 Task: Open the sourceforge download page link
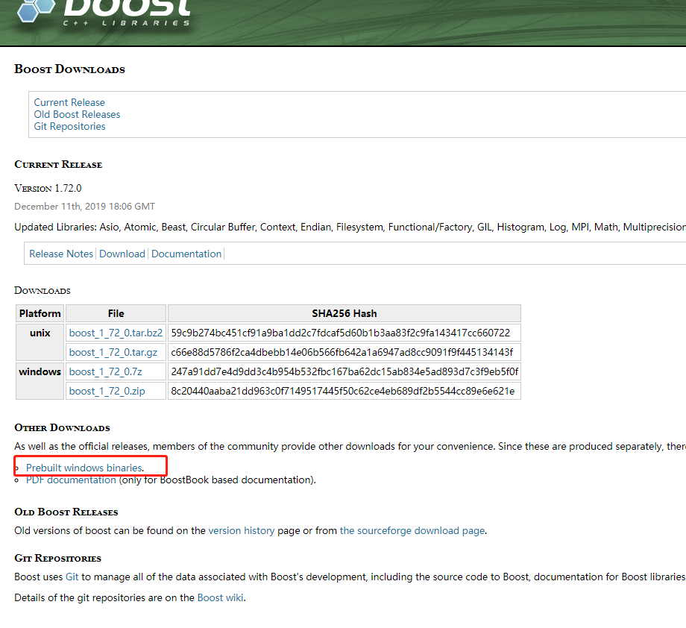[412, 530]
